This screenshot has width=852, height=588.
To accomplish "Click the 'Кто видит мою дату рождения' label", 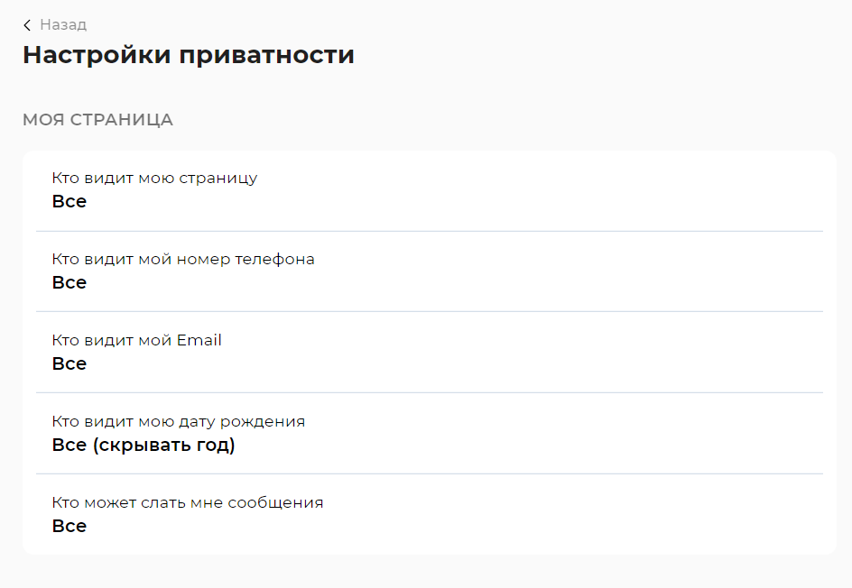I will tap(179, 421).
